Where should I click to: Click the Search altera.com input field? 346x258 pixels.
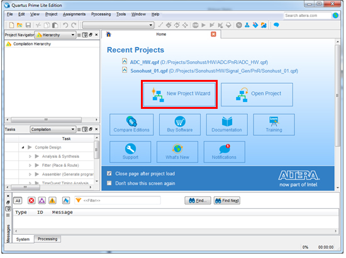[x=308, y=16]
